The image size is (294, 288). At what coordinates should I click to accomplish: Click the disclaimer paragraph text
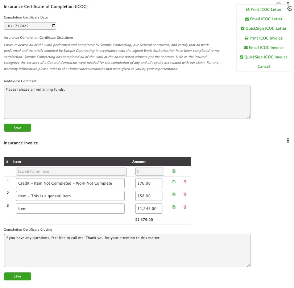pos(112,57)
